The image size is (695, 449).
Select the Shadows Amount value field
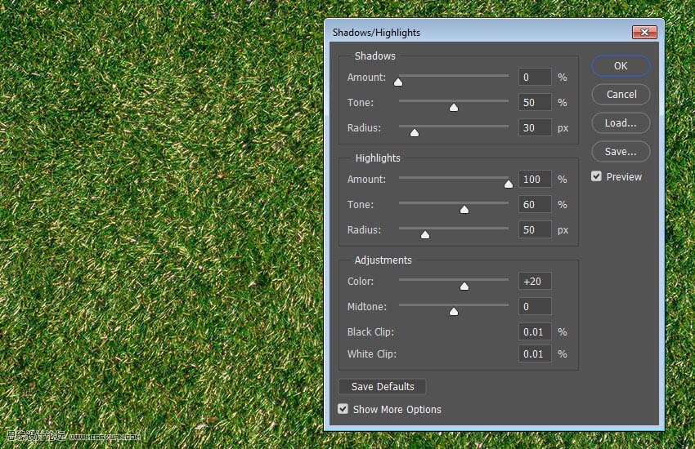click(x=535, y=78)
